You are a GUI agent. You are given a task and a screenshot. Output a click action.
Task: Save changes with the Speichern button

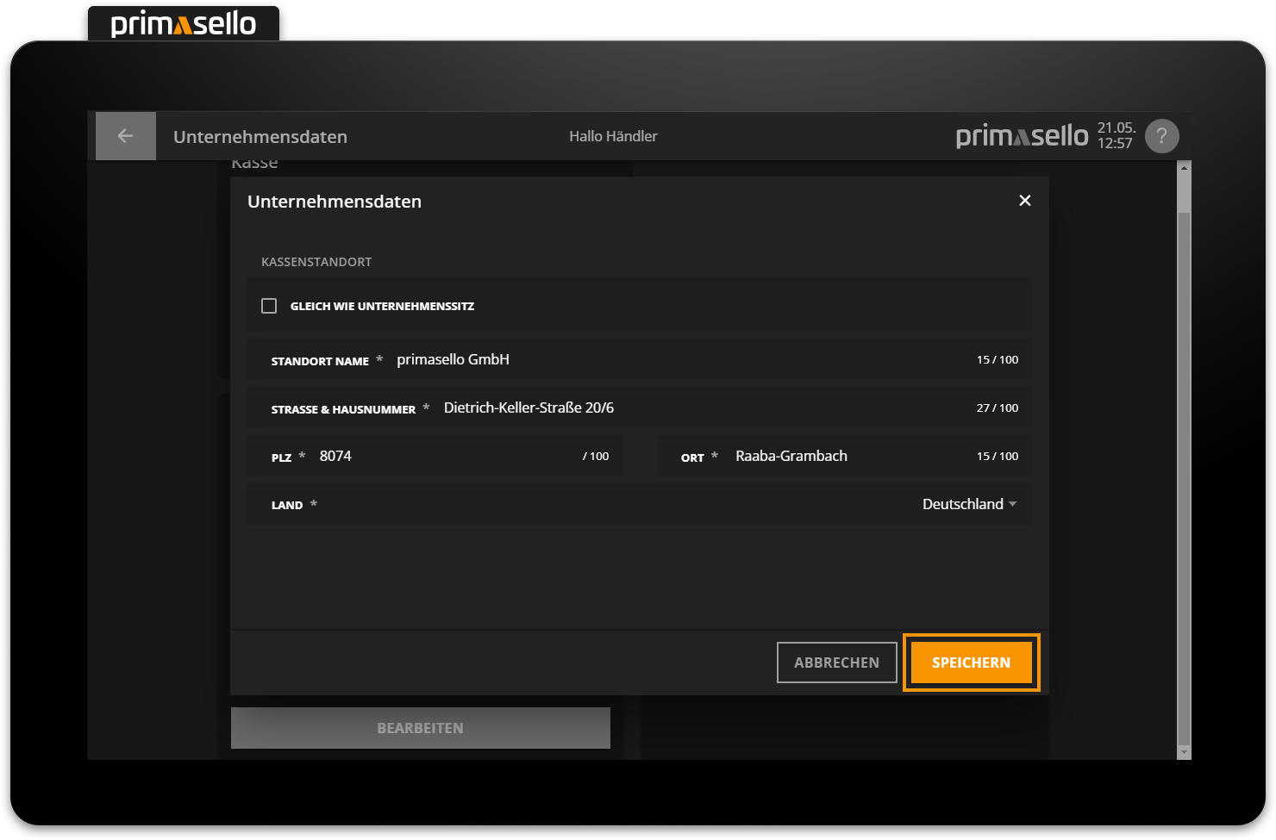971,663
